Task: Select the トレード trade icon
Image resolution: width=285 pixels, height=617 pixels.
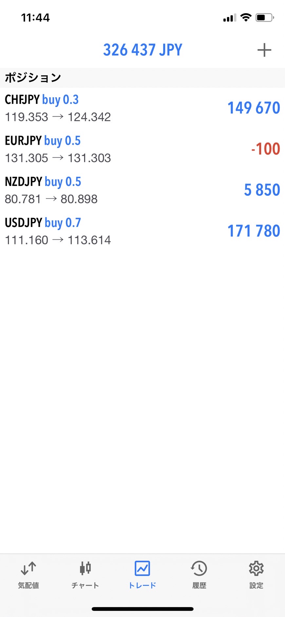Action: [x=142, y=568]
